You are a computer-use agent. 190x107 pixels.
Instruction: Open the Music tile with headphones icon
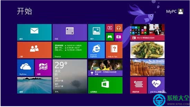[119, 28]
